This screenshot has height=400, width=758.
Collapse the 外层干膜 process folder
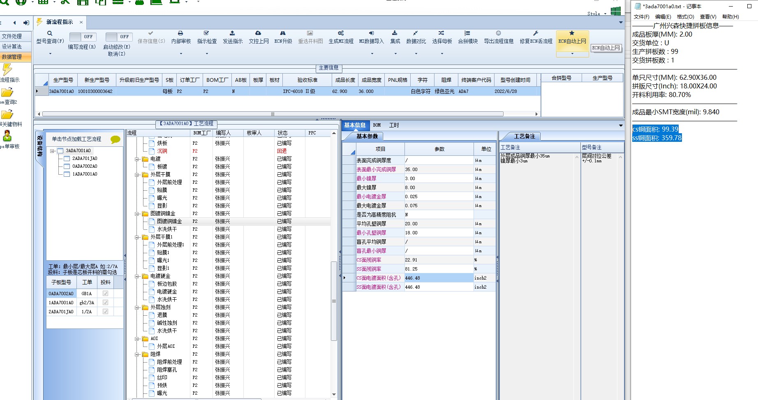point(137,175)
